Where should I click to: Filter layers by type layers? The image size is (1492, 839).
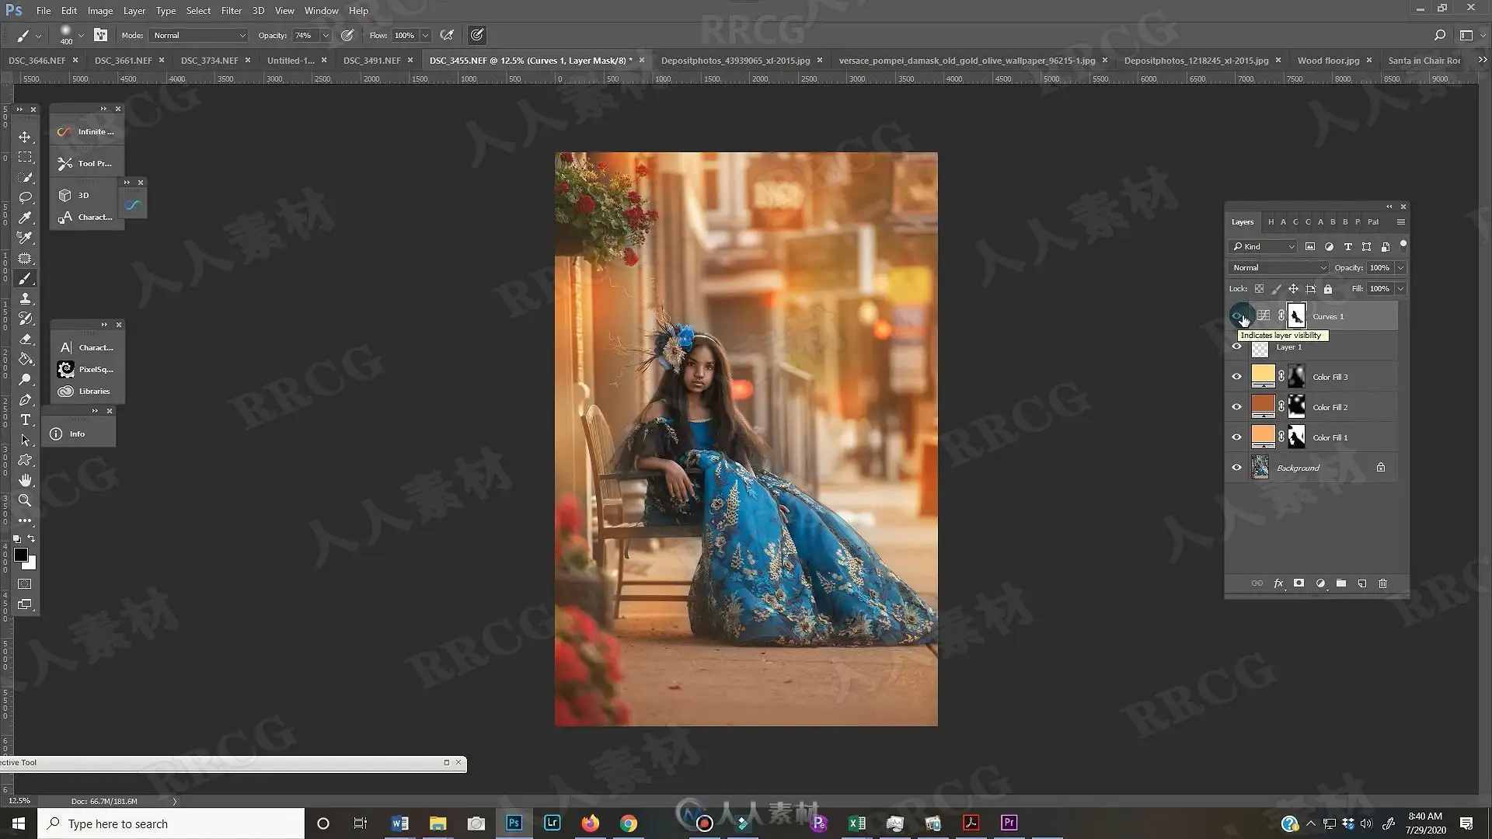pyautogui.click(x=1347, y=246)
